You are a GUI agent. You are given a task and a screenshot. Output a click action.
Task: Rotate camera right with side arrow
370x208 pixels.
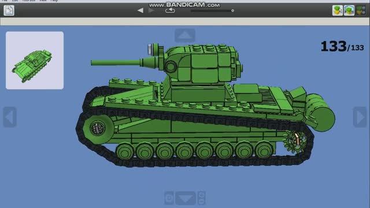(360, 117)
